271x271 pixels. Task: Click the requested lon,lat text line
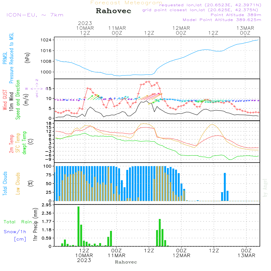pos(210,5)
